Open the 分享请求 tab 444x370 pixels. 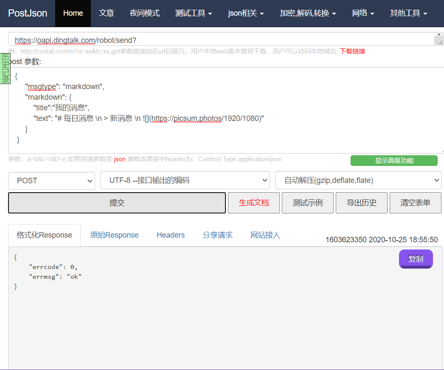click(x=217, y=235)
